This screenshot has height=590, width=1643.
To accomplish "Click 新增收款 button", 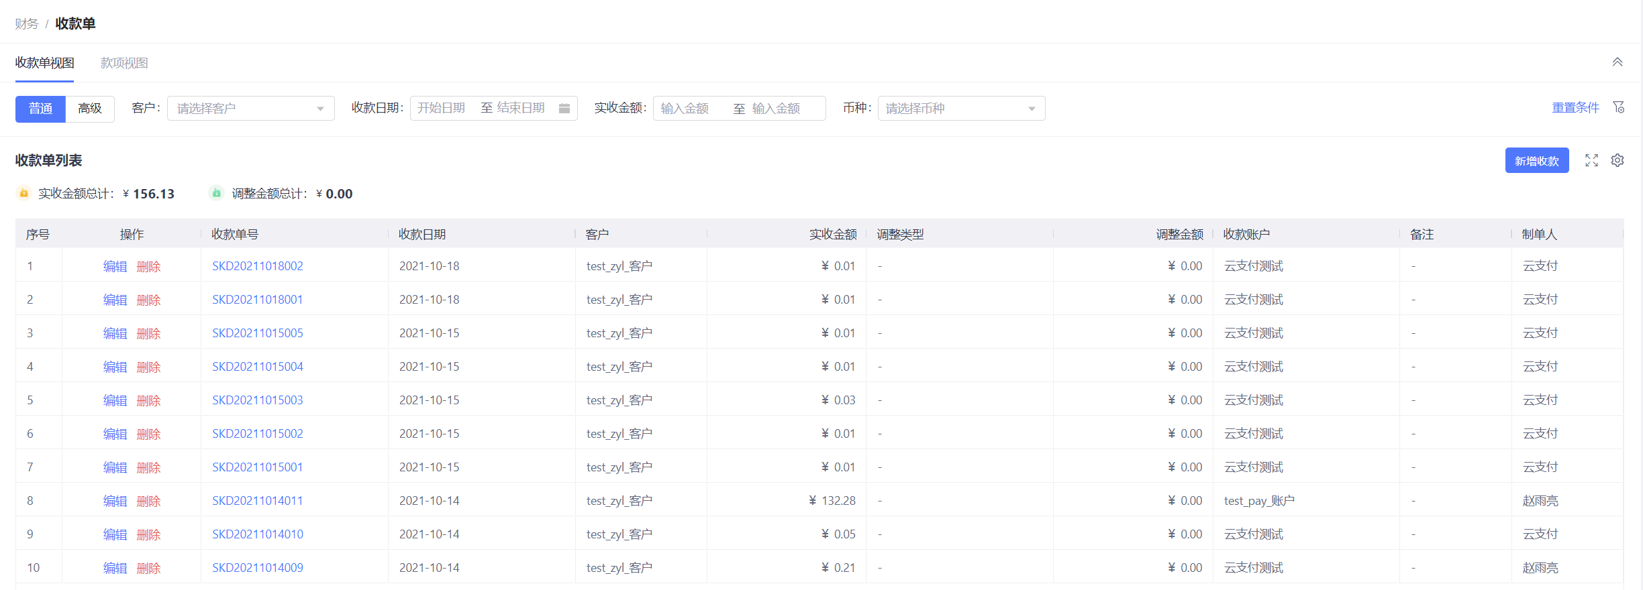I will tap(1537, 160).
